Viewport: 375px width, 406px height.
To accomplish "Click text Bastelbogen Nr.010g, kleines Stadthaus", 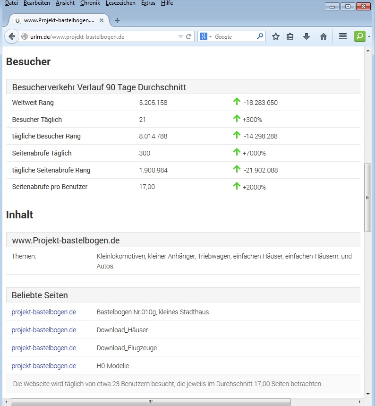I will [x=153, y=312].
